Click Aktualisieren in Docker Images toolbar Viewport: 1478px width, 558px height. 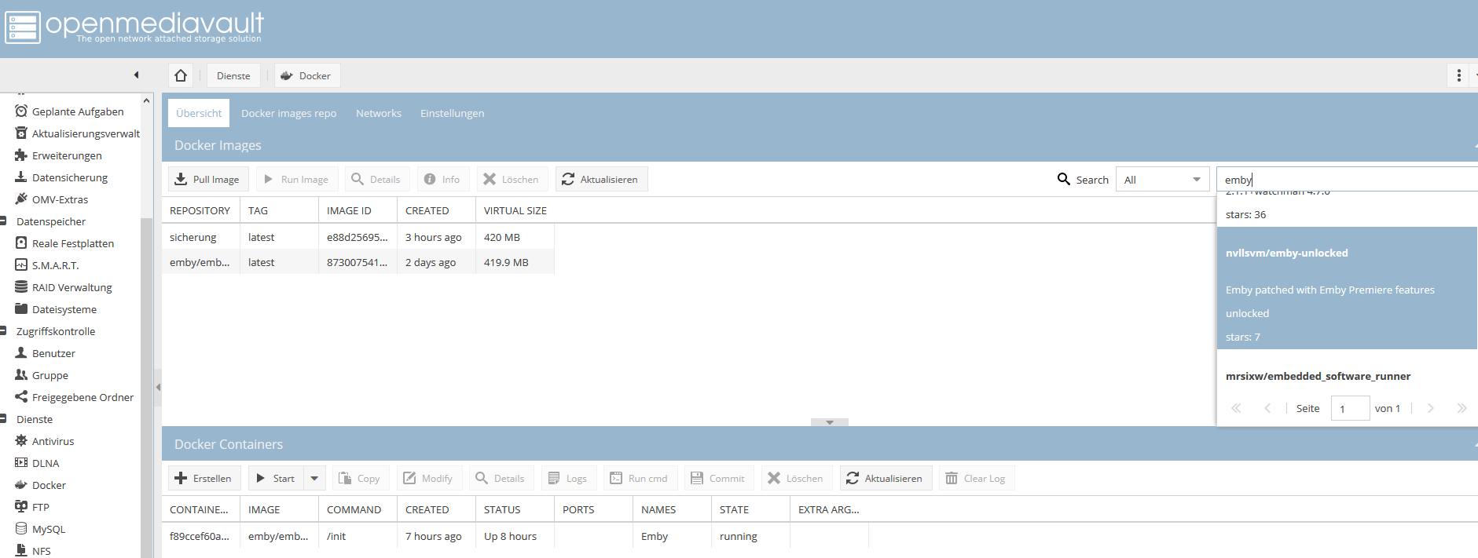(601, 179)
